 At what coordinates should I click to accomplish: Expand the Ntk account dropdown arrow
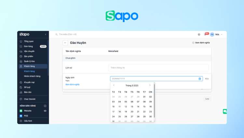pyautogui.click(x=222, y=34)
